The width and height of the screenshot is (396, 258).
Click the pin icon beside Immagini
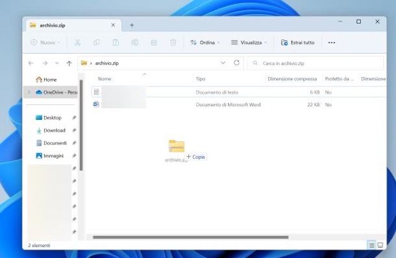(x=74, y=156)
